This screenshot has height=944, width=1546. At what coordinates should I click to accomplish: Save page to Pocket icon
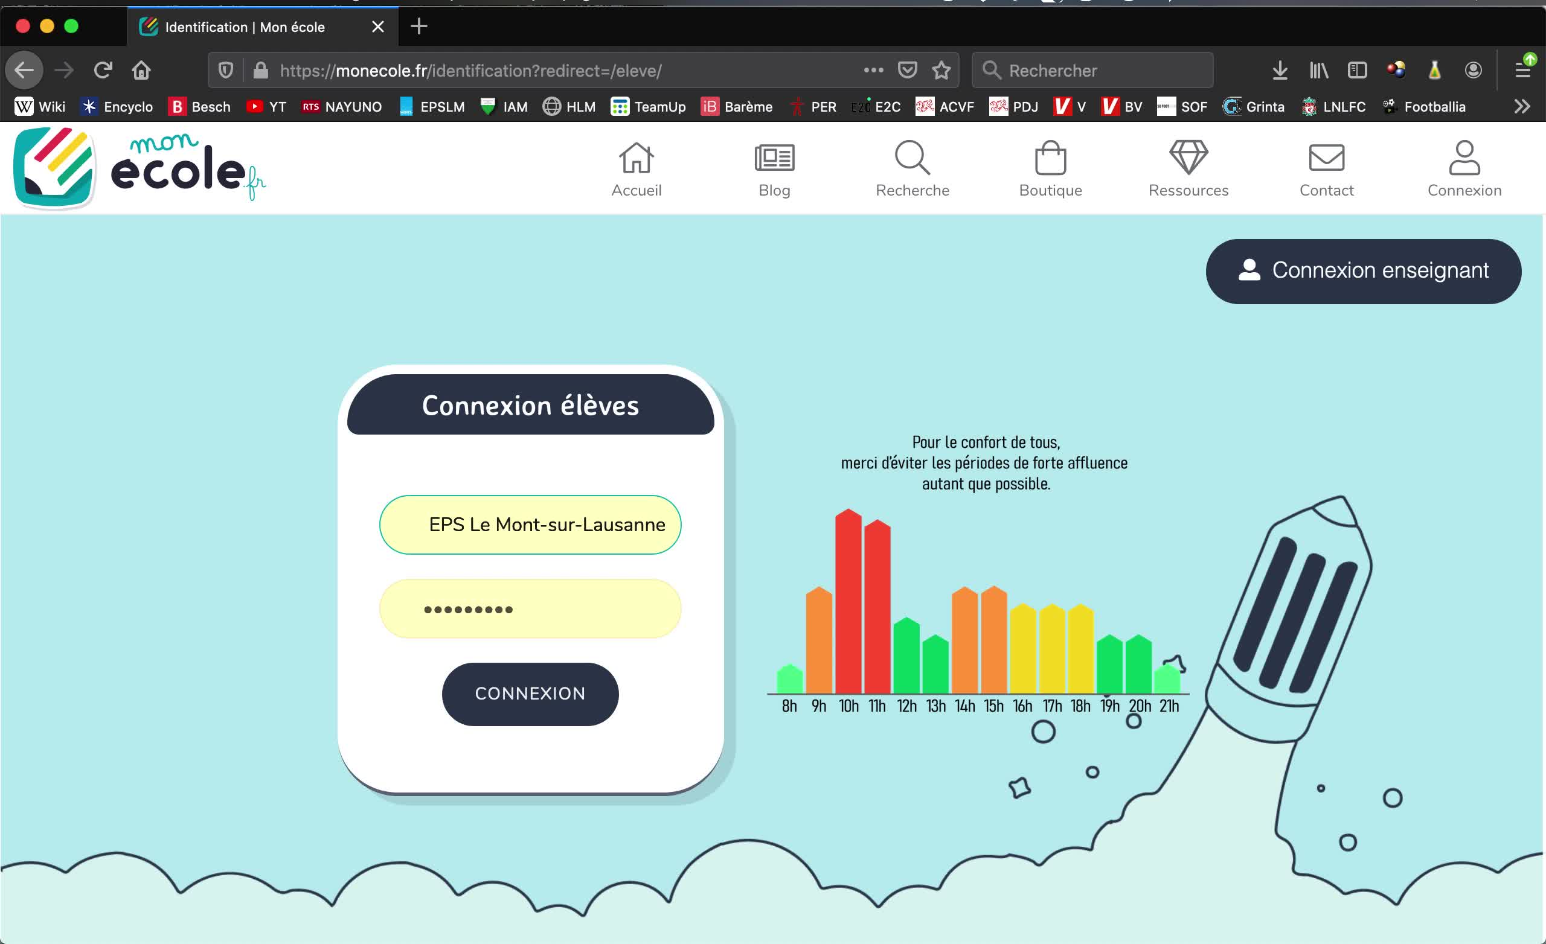pyautogui.click(x=907, y=70)
